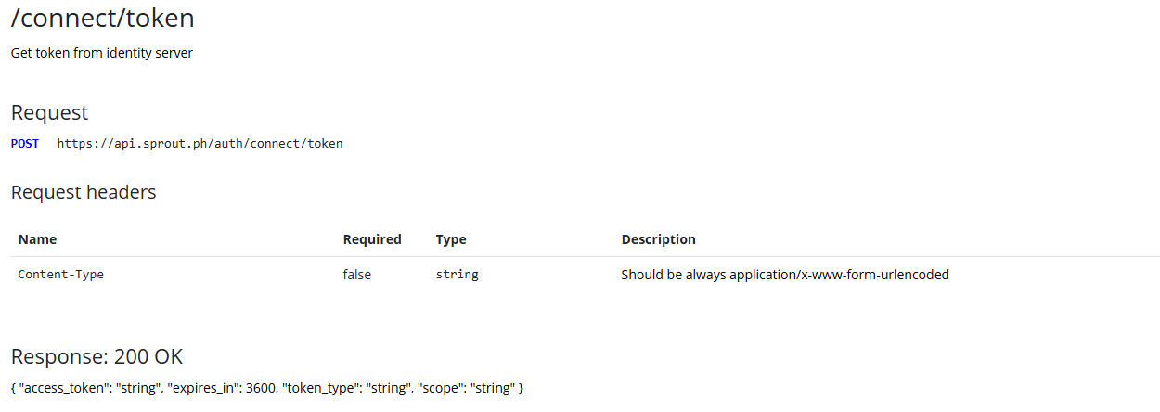Viewport: 1160px width, 412px height.
Task: Click the 'false' value in Required column
Action: point(357,275)
